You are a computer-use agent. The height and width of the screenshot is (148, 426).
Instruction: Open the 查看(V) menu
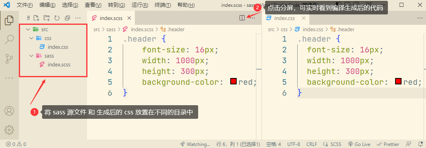(x=93, y=5)
